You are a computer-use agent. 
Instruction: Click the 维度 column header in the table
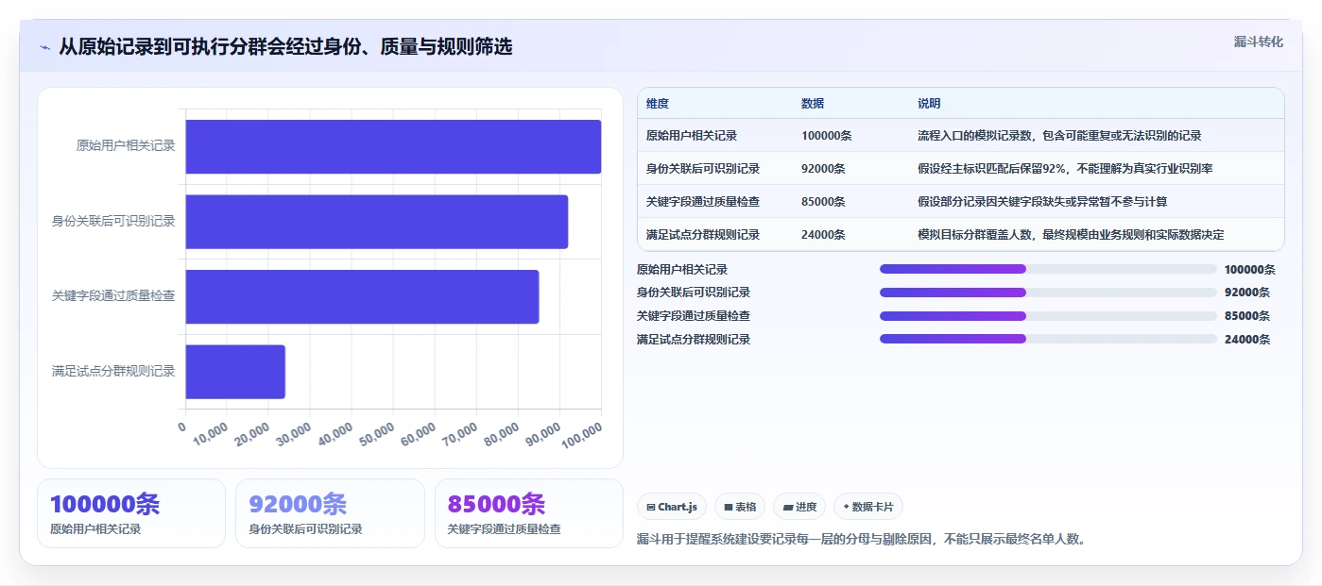658,104
